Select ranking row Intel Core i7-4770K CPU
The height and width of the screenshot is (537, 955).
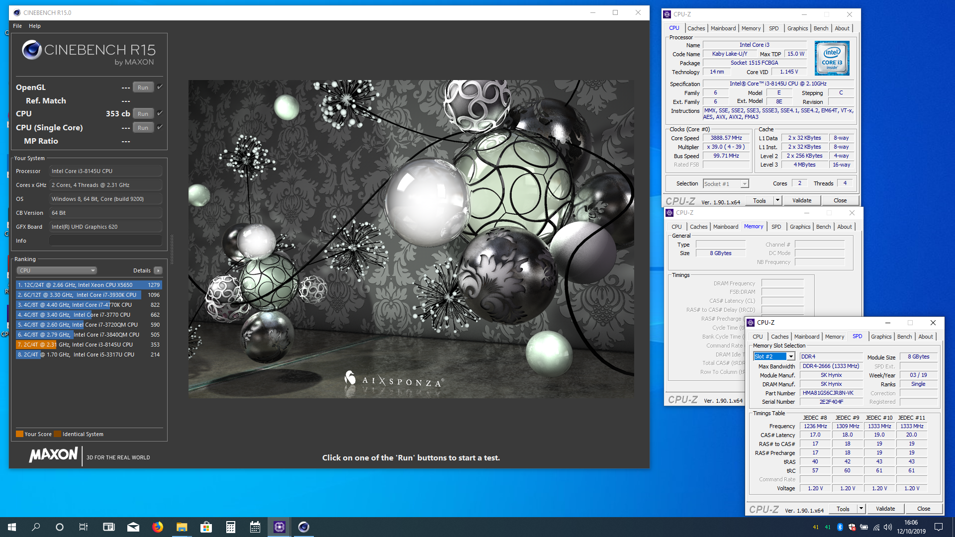pyautogui.click(x=89, y=305)
